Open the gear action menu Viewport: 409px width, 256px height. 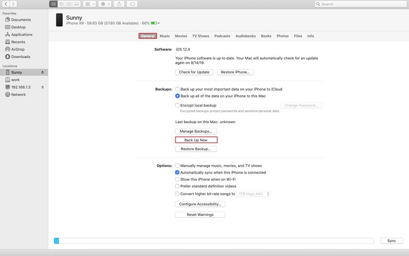[105, 4]
